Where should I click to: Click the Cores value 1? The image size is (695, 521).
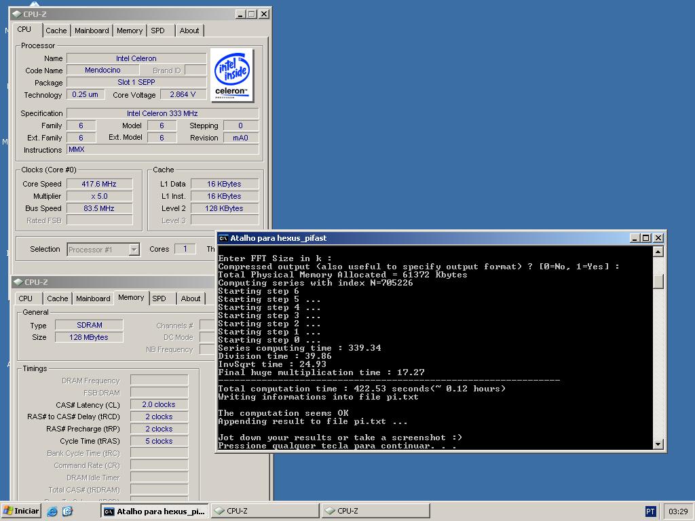(x=185, y=249)
